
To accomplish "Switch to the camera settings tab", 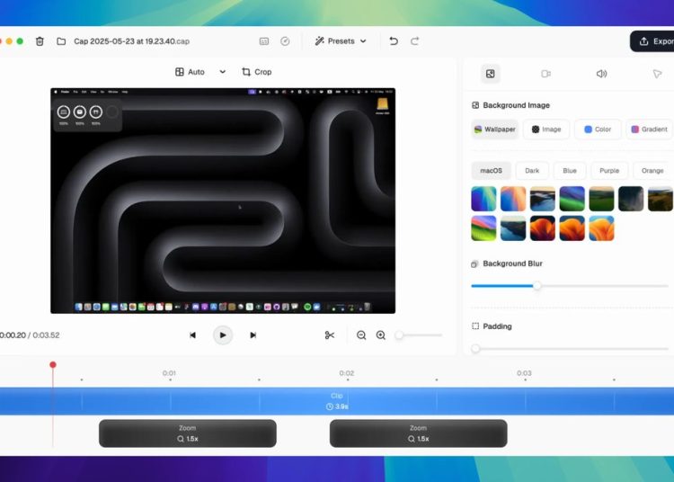I will coord(545,74).
